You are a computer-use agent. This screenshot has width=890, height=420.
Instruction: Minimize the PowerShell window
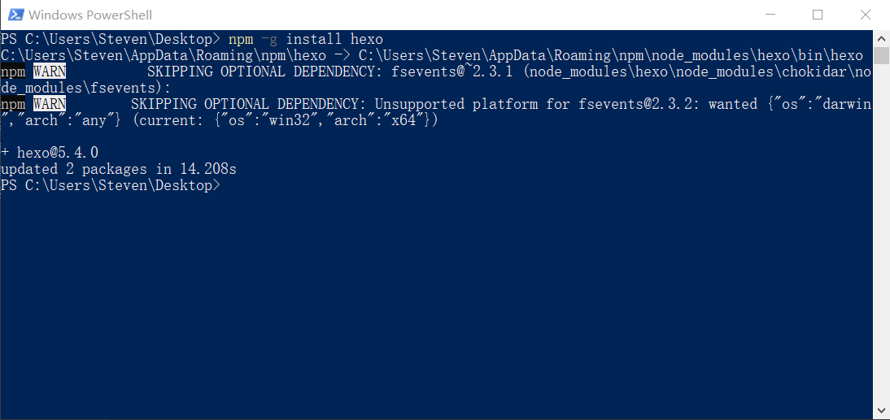tap(770, 15)
